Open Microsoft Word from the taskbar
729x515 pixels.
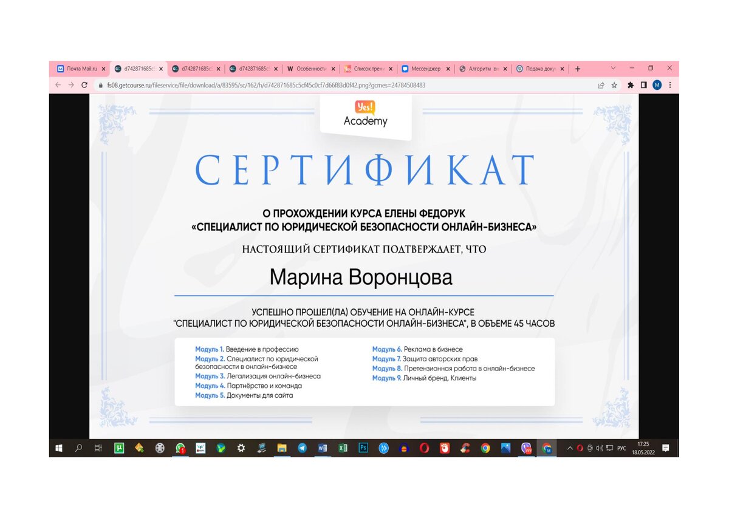(322, 448)
